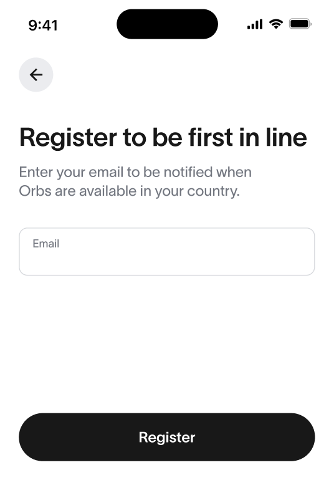Tap the battery indicator icon
Screen dimensions: 334x480
[x=300, y=24]
